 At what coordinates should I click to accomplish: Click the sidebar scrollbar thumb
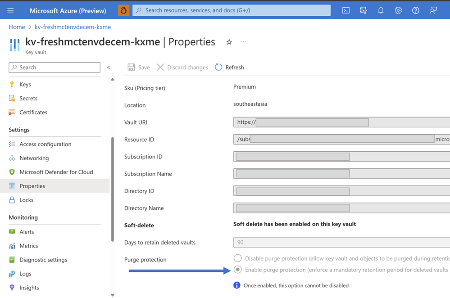(x=113, y=190)
